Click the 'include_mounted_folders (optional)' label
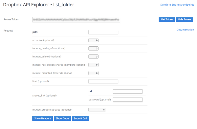The image size is (197, 129). [x=52, y=73]
